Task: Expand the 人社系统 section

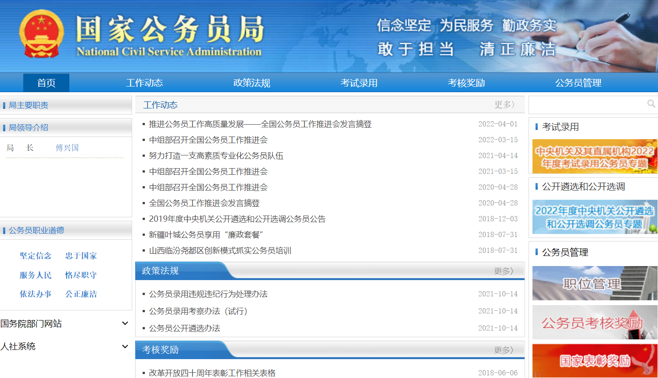Action: point(66,346)
